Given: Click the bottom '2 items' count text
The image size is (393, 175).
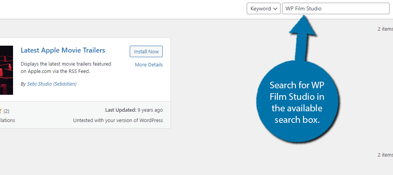Looking at the screenshot, I should coord(385,155).
